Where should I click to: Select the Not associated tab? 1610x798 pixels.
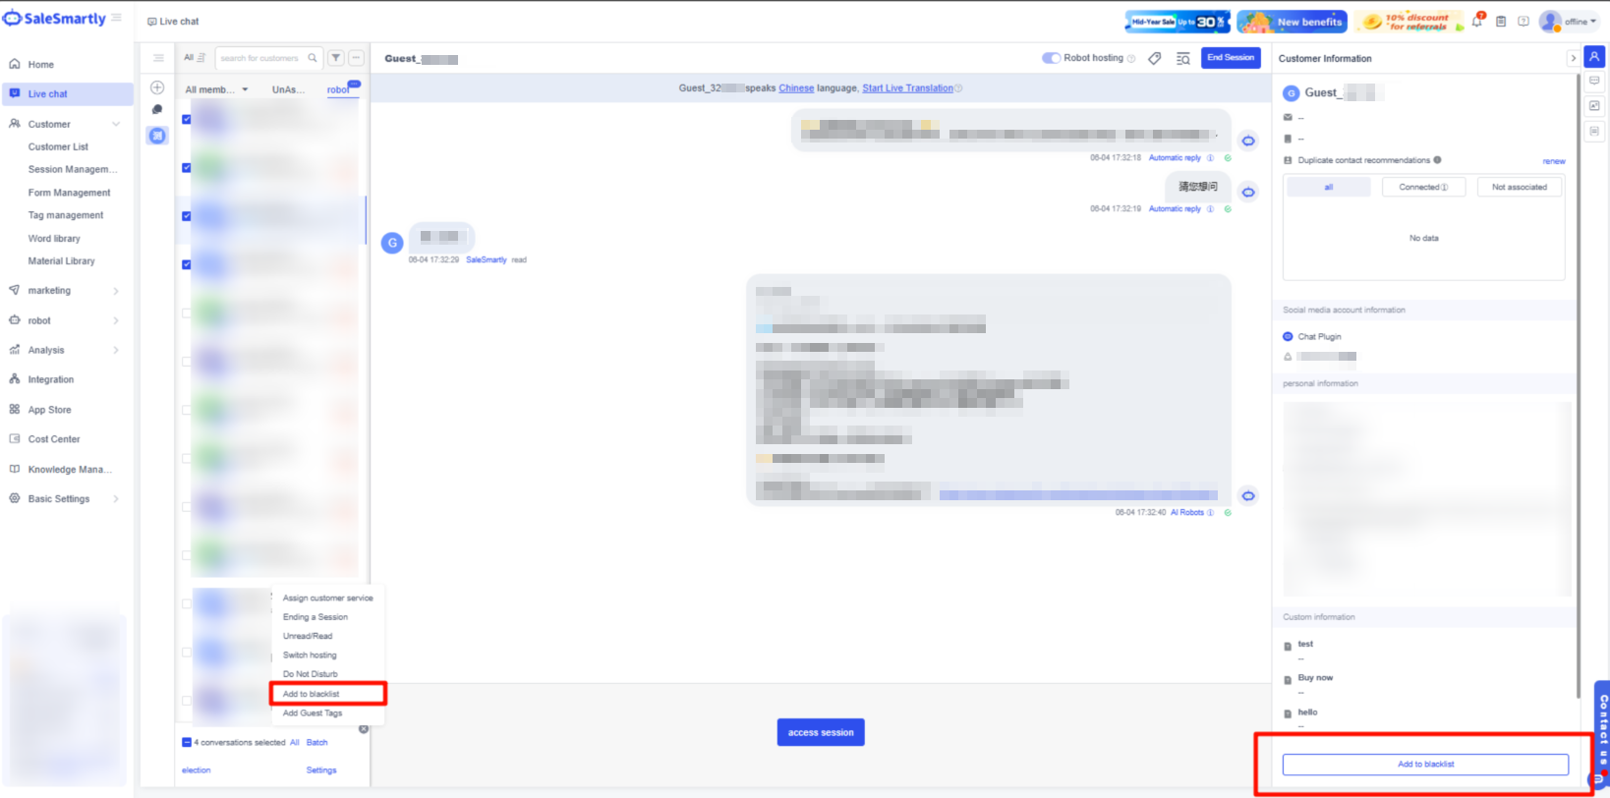click(x=1519, y=187)
